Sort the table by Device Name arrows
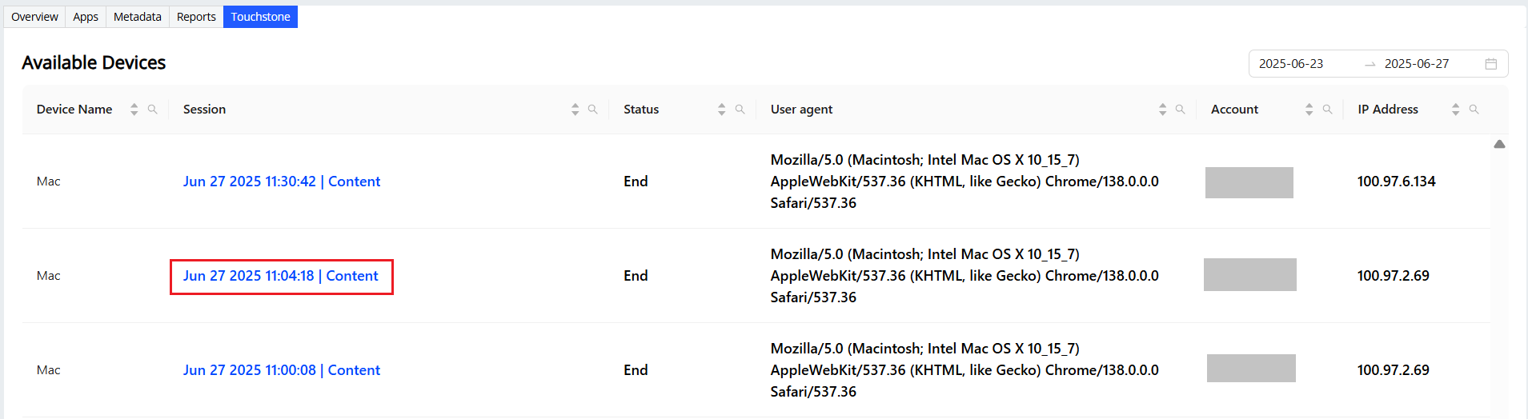The width and height of the screenshot is (1528, 419). (x=134, y=110)
